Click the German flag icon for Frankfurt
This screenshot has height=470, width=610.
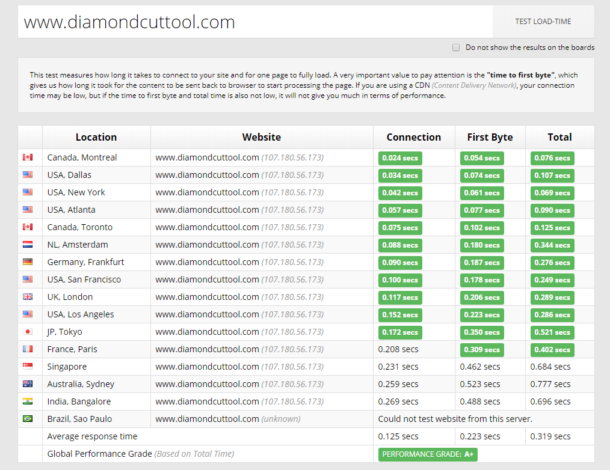click(28, 262)
